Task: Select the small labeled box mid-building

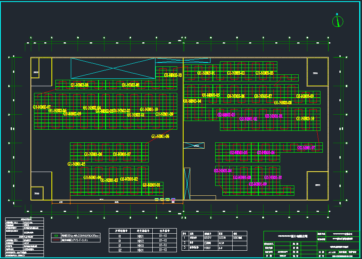Action: click(194, 146)
